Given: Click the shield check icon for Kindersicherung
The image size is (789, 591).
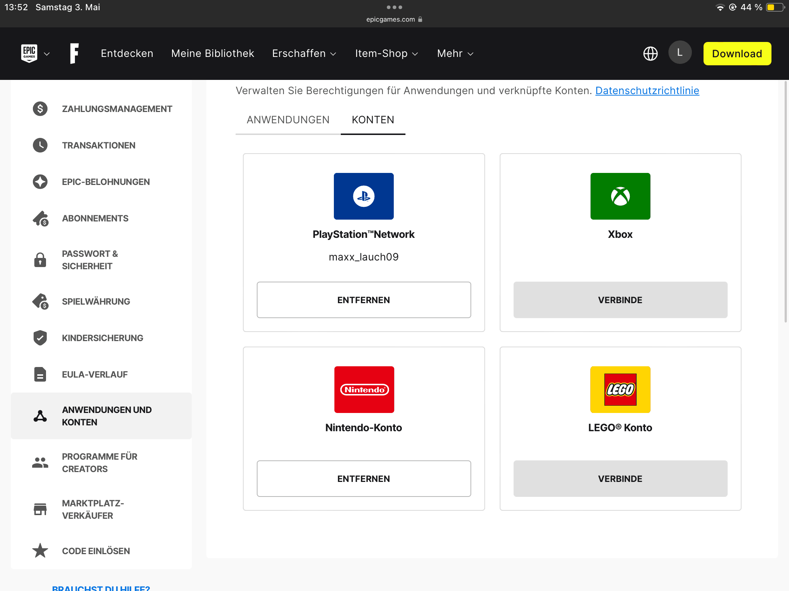Looking at the screenshot, I should [40, 338].
